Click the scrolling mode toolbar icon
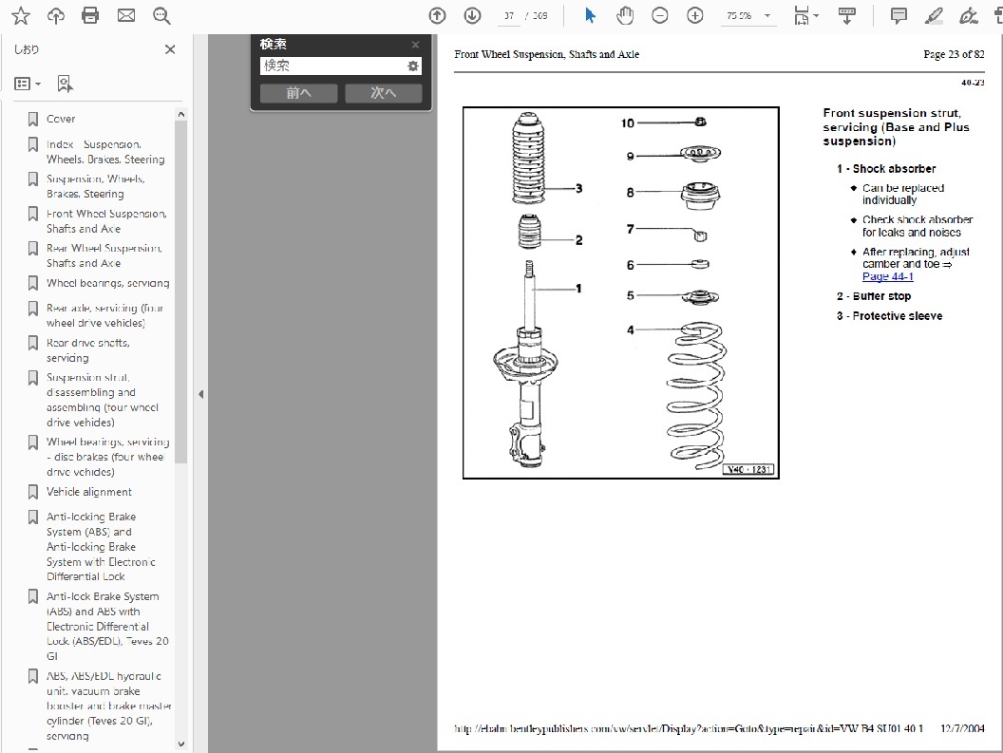This screenshot has height=753, width=1003. (x=847, y=15)
